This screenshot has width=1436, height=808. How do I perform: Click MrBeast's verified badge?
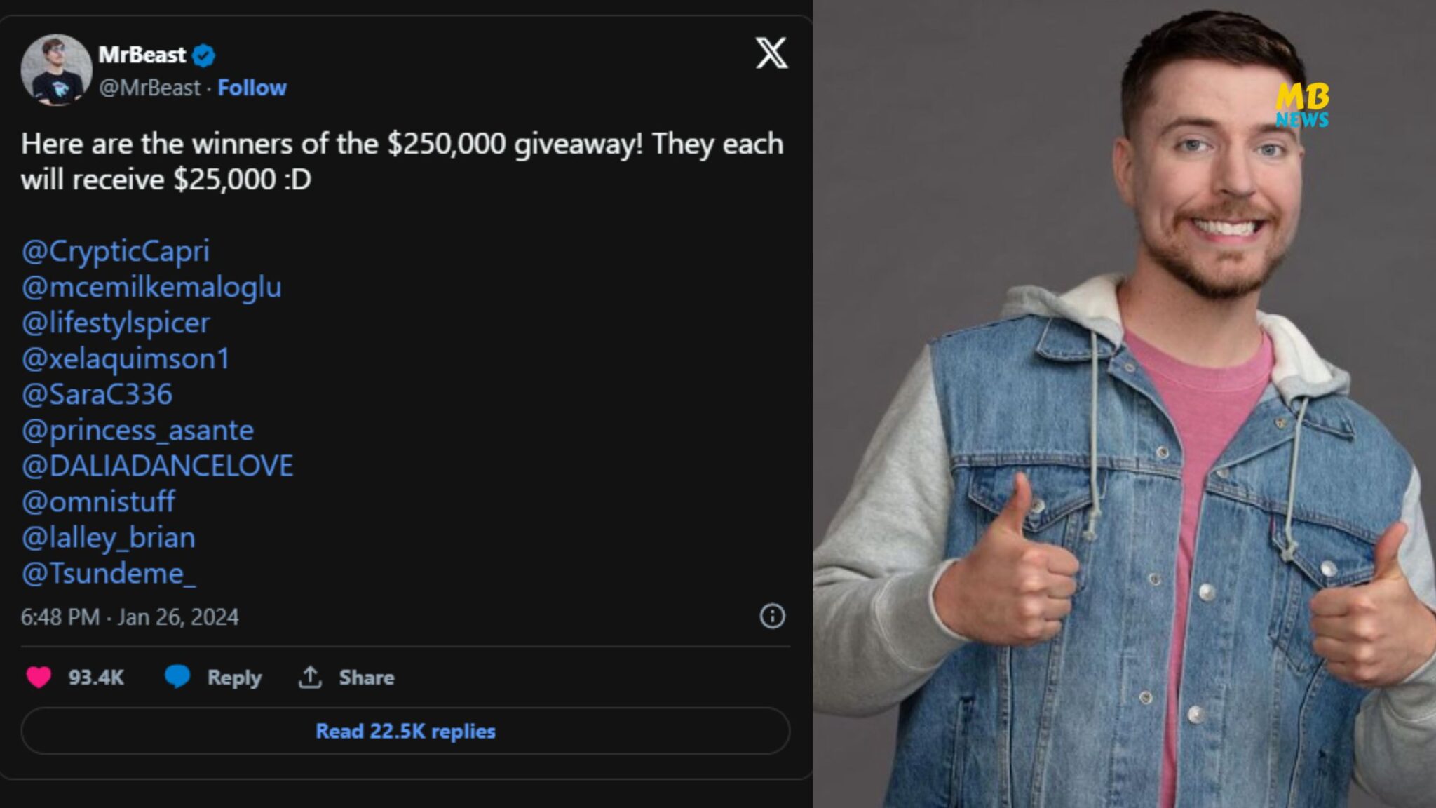pyautogui.click(x=203, y=54)
